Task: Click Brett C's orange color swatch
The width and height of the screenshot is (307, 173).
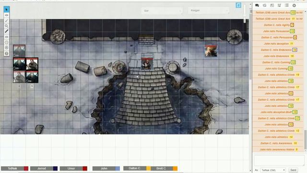Action: coord(175,168)
